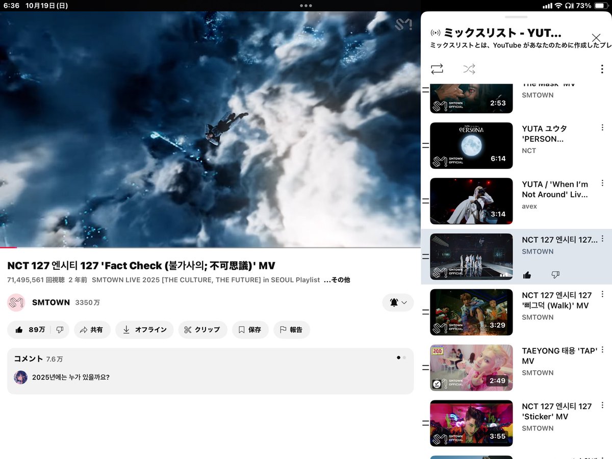Screen dimensions: 612x459
Task: Toggle playlist shuffle
Action: (x=469, y=69)
